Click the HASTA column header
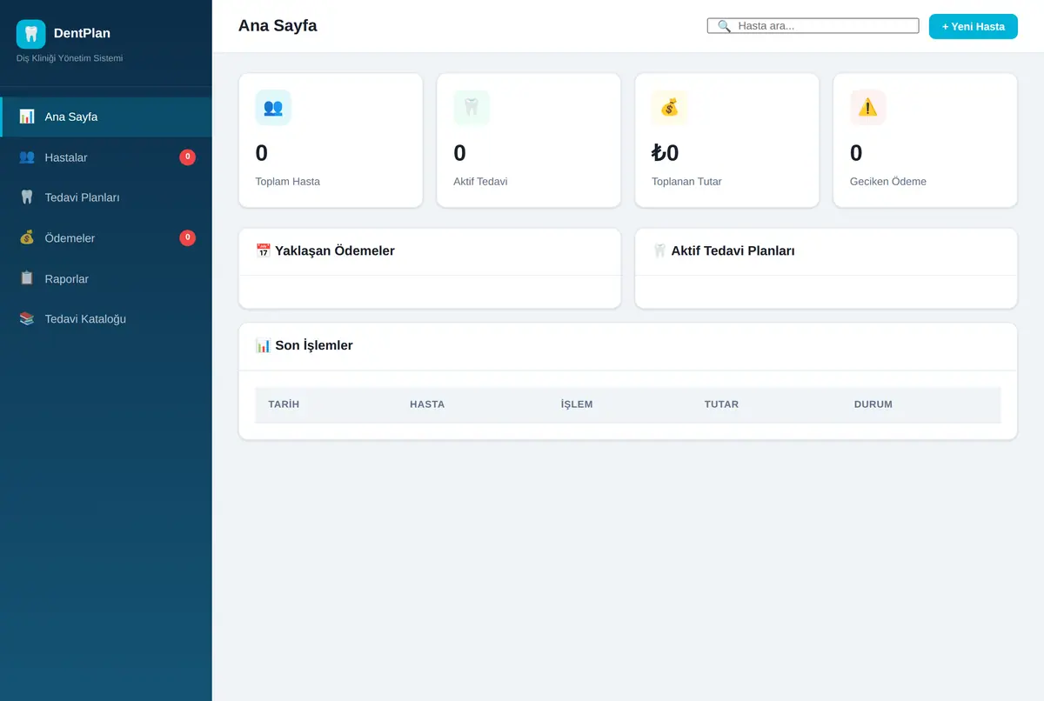The width and height of the screenshot is (1044, 701). (427, 404)
